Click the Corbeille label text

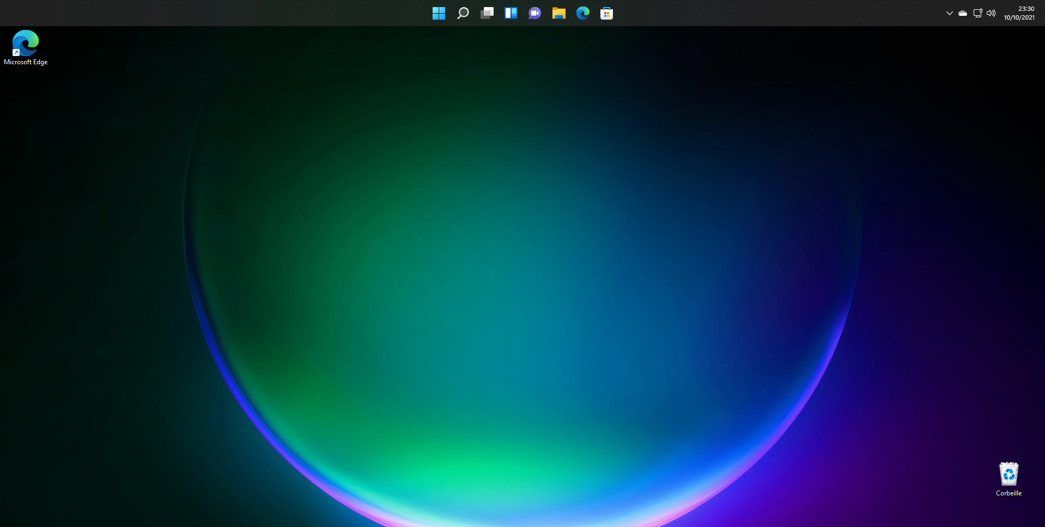[x=1008, y=493]
